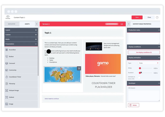Screen dimensions: 165x117
Task: Switch to the Assets tab
Action: tap(27, 24)
